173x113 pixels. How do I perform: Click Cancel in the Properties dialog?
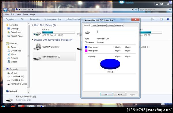click(x=119, y=94)
